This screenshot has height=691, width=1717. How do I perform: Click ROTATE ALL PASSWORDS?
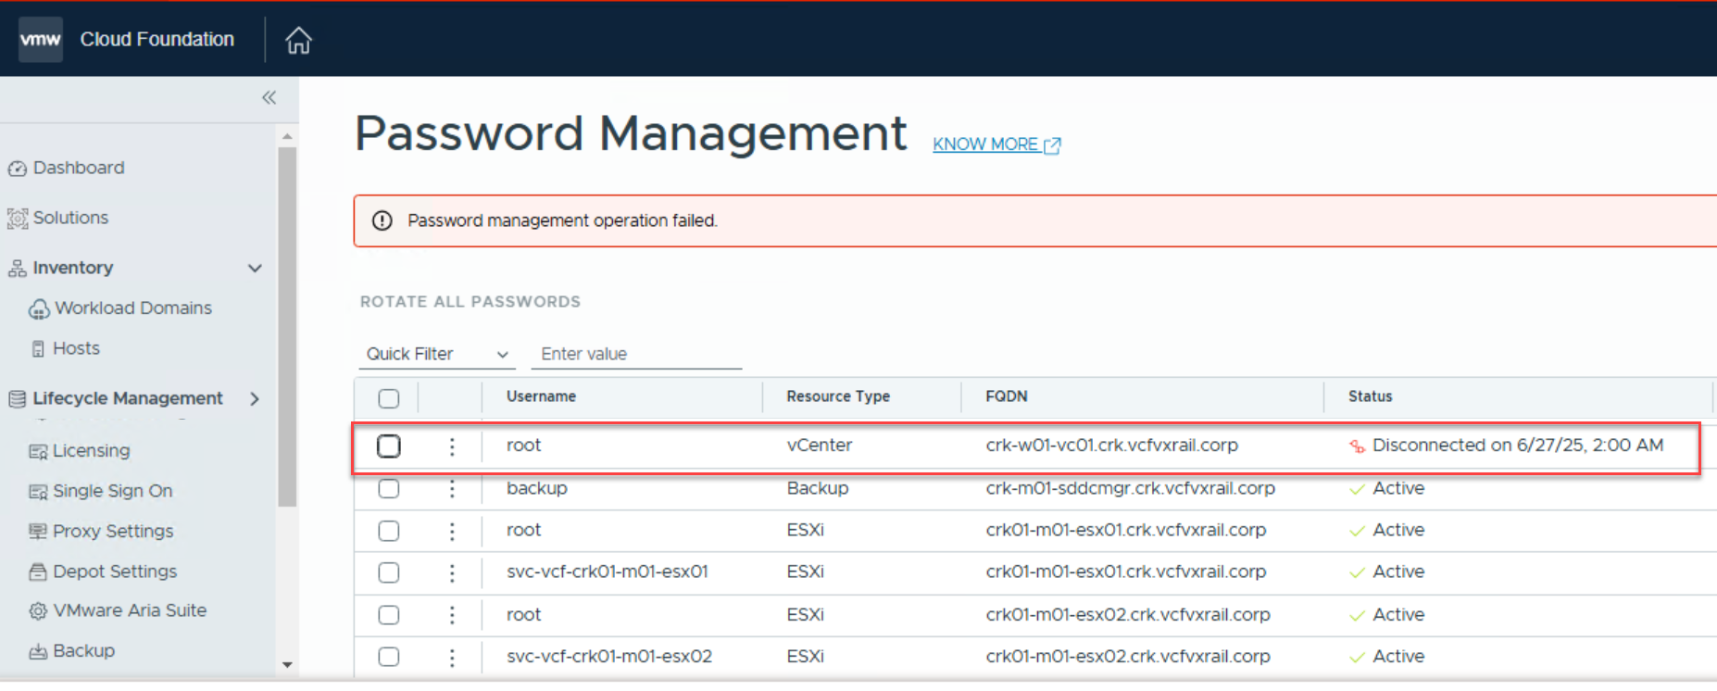(x=470, y=302)
